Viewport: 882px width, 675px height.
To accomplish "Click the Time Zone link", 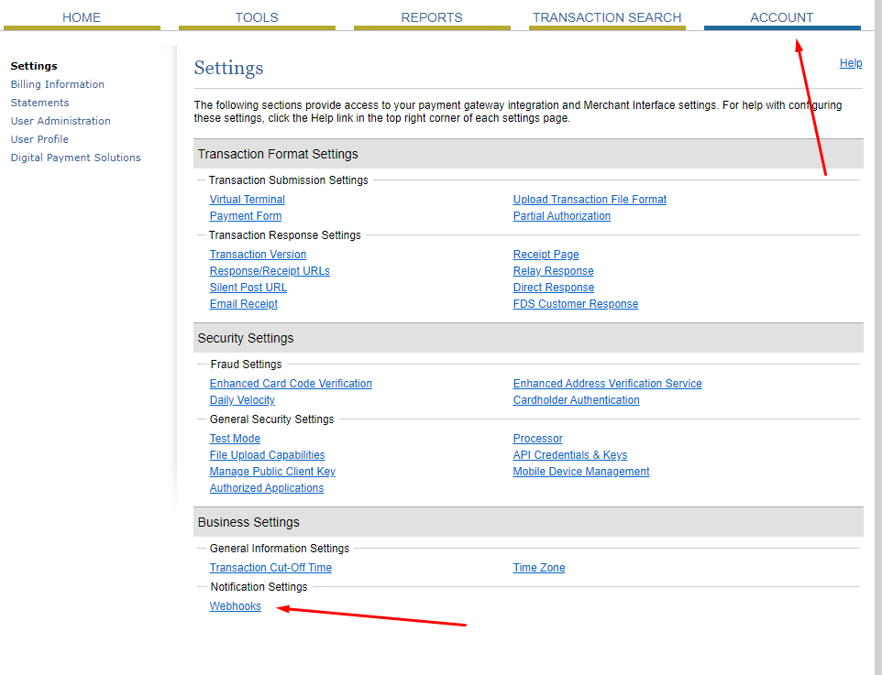I will (538, 568).
